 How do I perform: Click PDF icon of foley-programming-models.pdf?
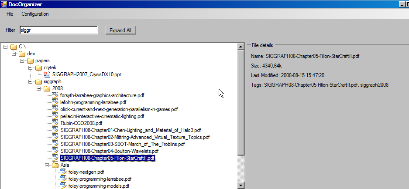[63, 186]
